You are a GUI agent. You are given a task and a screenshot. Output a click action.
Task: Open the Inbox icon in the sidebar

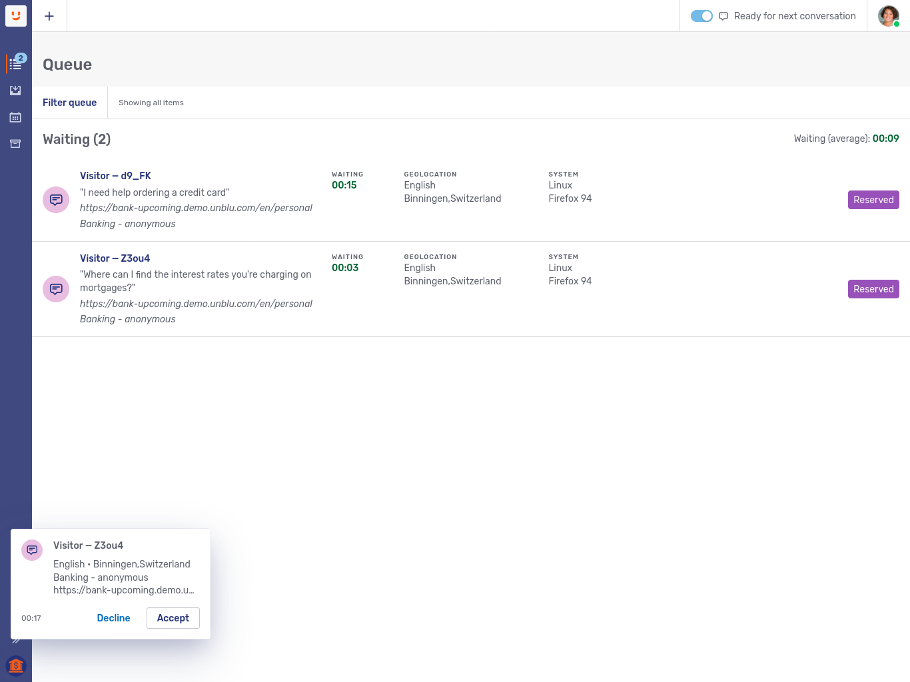[x=15, y=91]
